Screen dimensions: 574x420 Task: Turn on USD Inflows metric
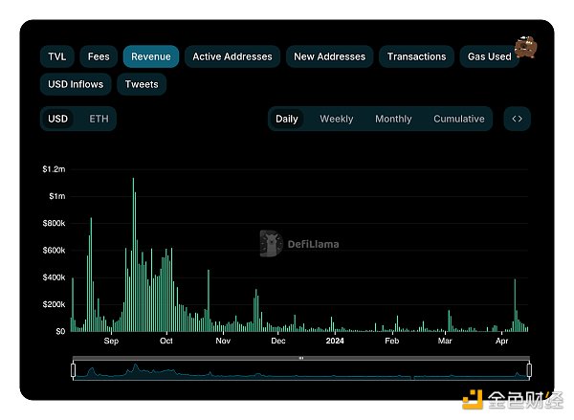tap(76, 84)
